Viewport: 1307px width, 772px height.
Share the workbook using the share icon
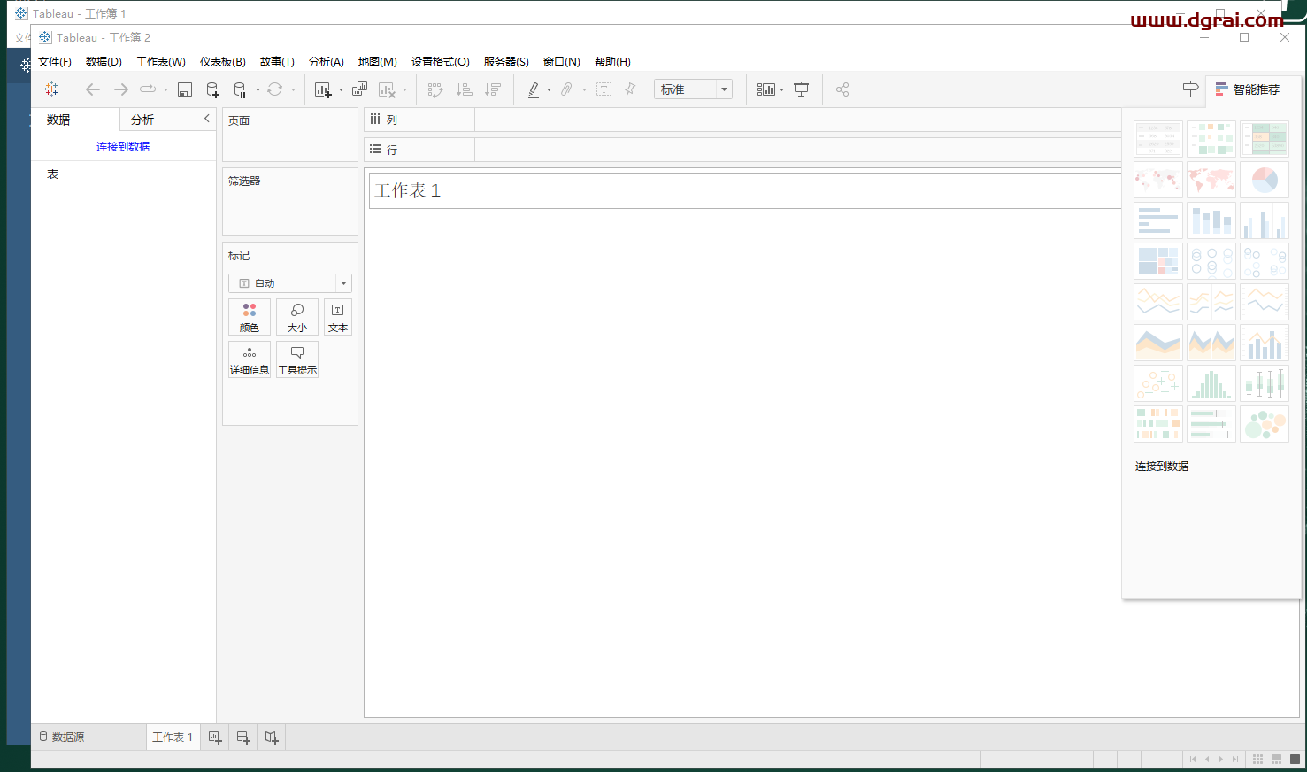[x=842, y=89]
